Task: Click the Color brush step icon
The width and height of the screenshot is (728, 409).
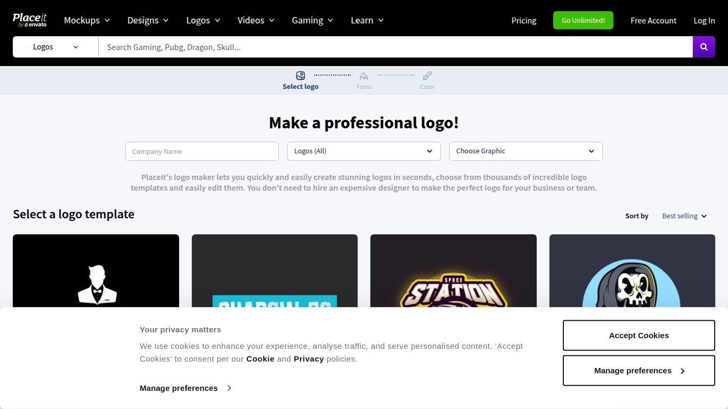Action: point(427,76)
